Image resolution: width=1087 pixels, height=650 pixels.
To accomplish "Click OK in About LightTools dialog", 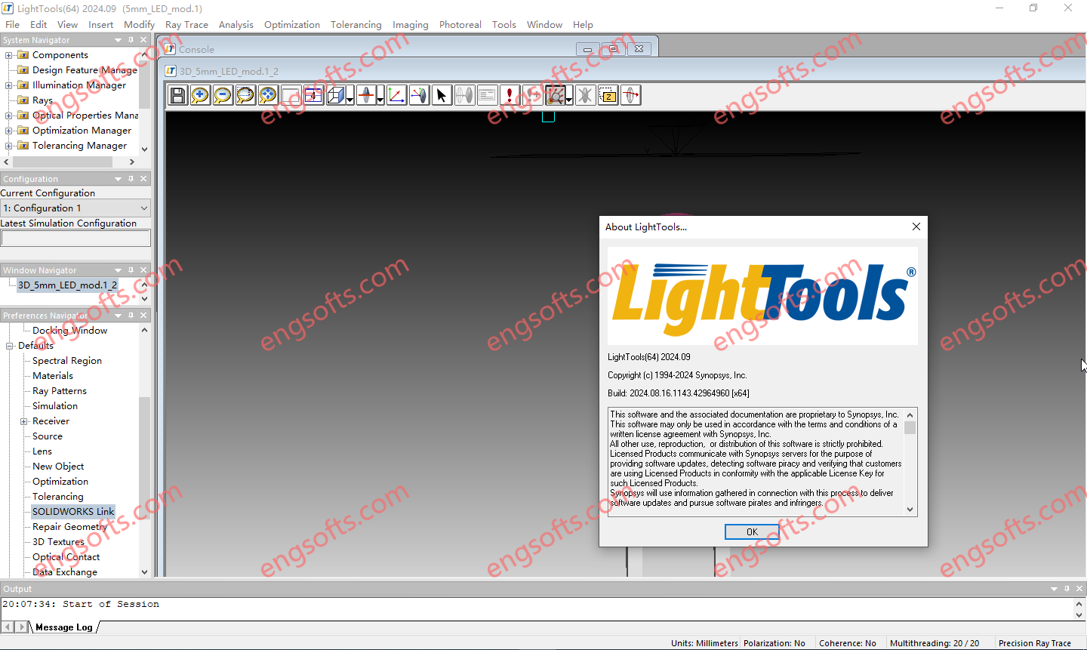I will [752, 532].
